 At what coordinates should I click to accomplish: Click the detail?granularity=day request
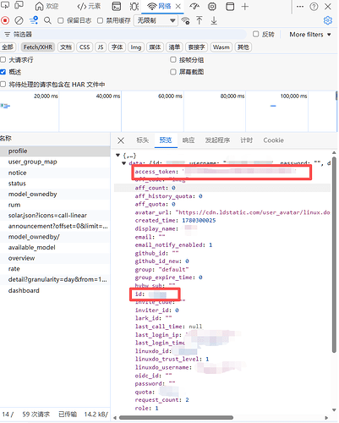click(x=55, y=279)
